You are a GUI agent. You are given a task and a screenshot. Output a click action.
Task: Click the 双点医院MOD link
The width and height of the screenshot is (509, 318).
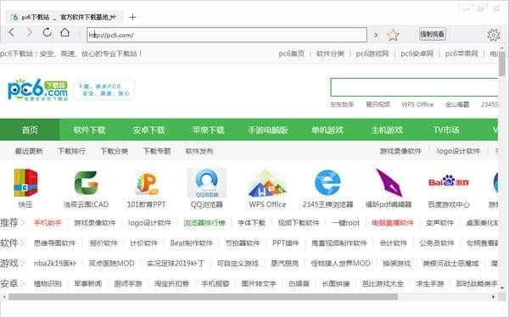pos(112,263)
